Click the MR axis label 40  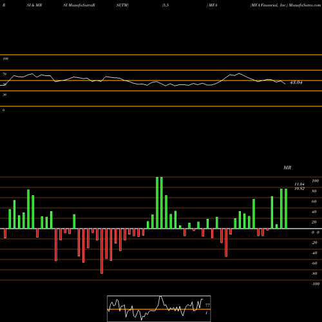(x=314, y=212)
